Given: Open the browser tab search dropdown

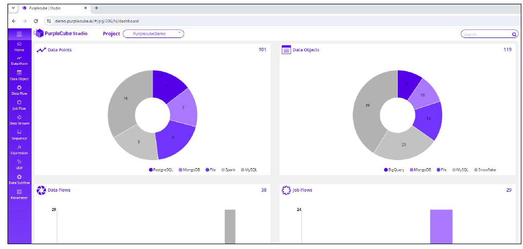Looking at the screenshot, I should (x=13, y=7).
